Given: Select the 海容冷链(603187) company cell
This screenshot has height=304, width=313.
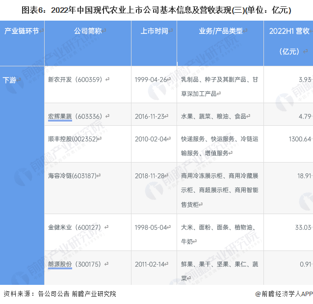Looking at the screenshot, I should pyautogui.click(x=75, y=175).
